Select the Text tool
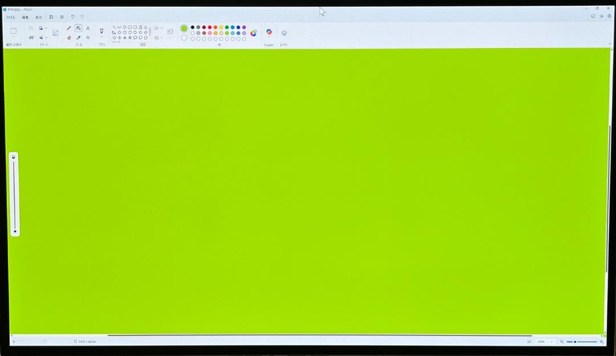Image resolution: width=616 pixels, height=356 pixels. coord(88,28)
